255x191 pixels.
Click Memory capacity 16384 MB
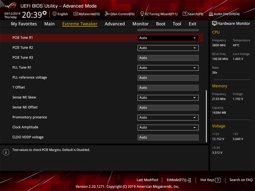[x=219, y=113]
